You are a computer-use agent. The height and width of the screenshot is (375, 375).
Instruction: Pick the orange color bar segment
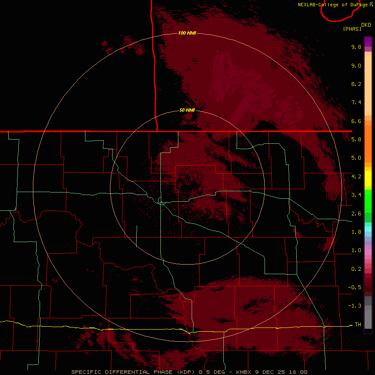(x=368, y=144)
